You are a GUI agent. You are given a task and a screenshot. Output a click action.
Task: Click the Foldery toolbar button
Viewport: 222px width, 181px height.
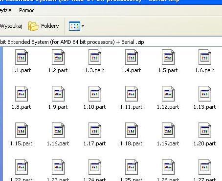tap(44, 26)
